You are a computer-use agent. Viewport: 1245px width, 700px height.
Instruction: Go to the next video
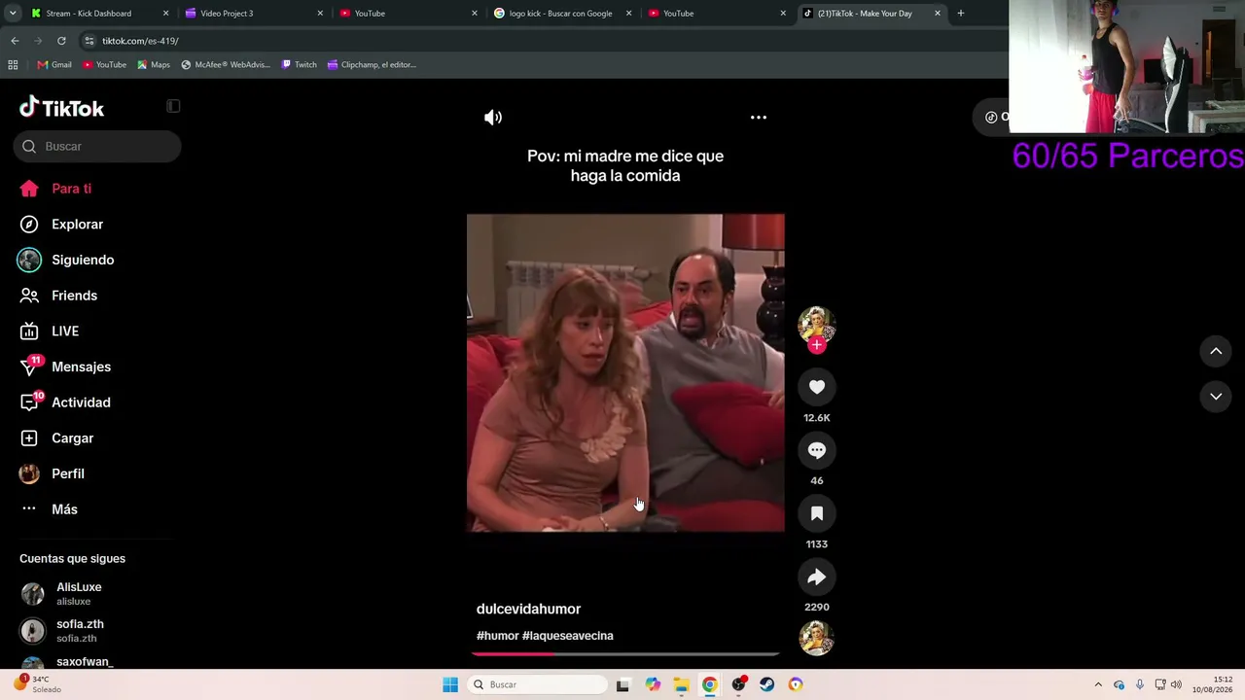(1216, 396)
